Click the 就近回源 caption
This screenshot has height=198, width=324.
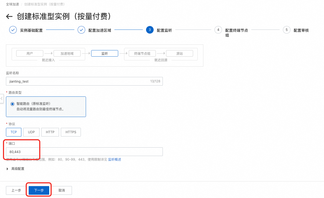coord(161,60)
